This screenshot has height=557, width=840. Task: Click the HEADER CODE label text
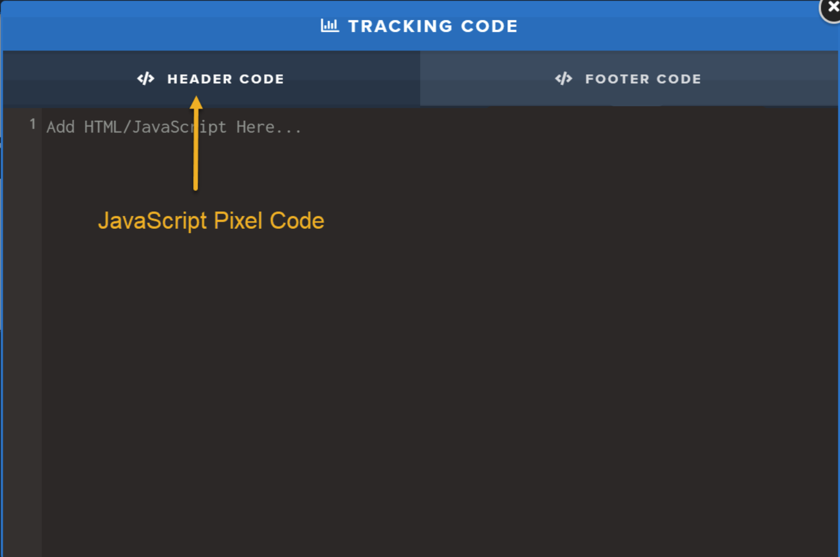[x=225, y=79]
